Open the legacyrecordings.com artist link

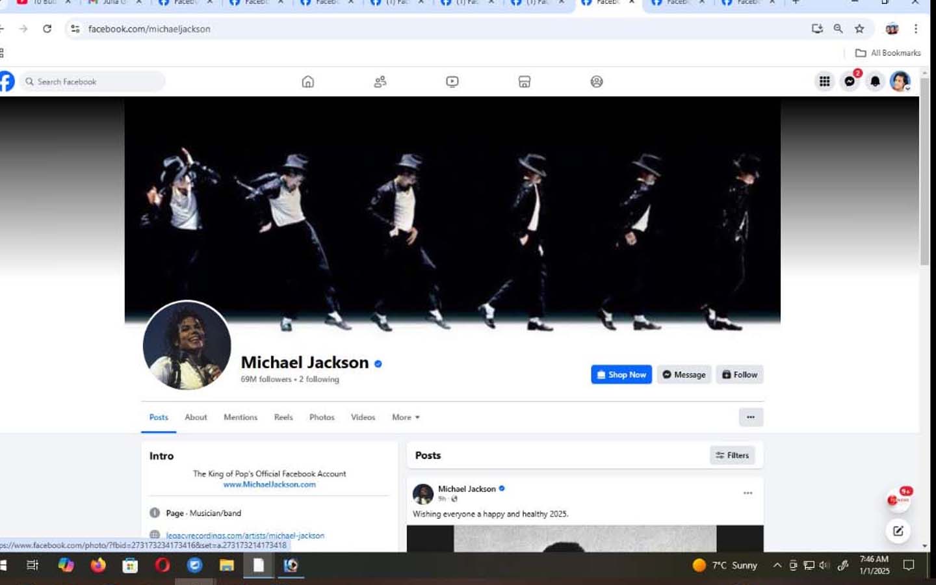[245, 536]
